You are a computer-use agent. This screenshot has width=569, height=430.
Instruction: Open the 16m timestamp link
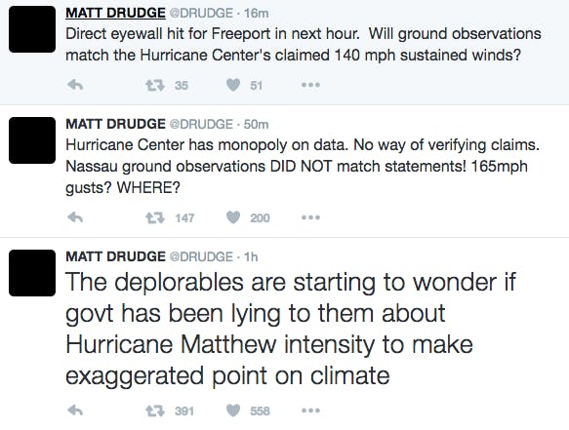256,14
